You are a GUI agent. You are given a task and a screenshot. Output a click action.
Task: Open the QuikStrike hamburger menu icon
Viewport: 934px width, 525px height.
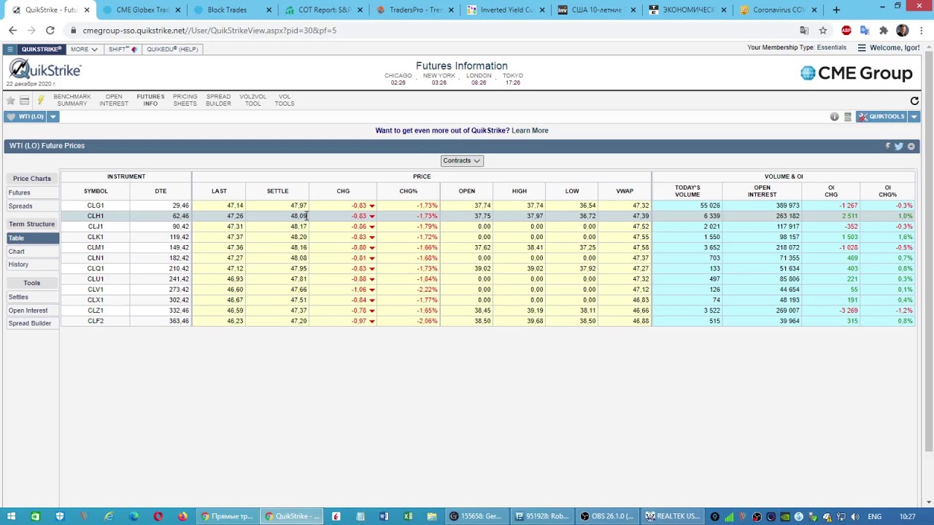pos(10,49)
